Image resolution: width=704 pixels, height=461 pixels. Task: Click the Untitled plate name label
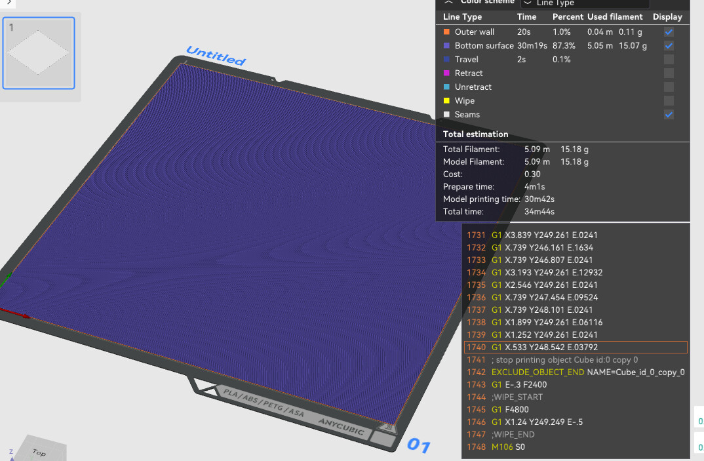click(216, 56)
